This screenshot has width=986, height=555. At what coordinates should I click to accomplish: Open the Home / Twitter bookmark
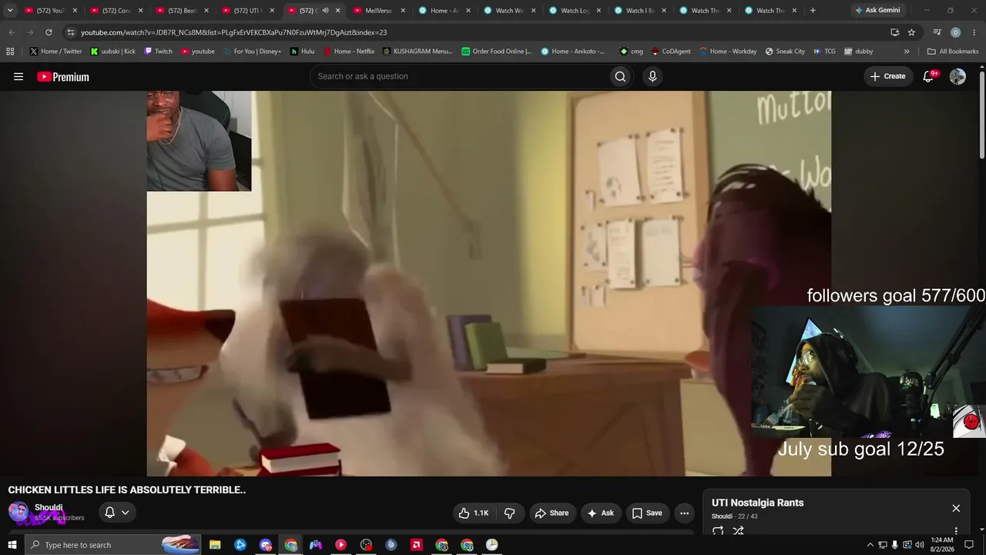tap(55, 51)
